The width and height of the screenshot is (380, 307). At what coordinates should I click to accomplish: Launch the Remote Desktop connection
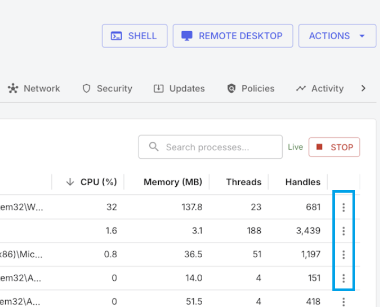point(233,36)
